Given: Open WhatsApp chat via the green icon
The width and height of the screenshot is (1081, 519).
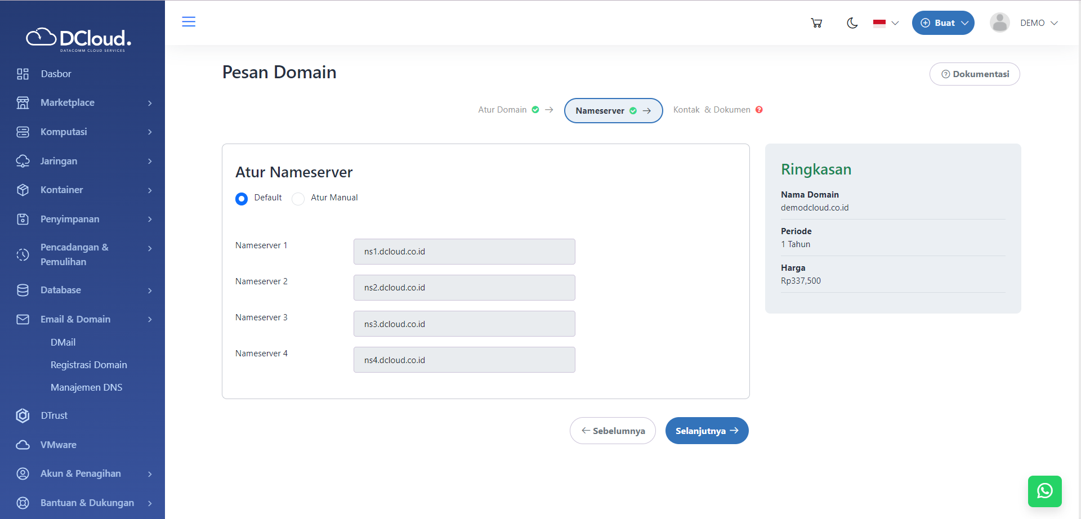Looking at the screenshot, I should (x=1045, y=491).
